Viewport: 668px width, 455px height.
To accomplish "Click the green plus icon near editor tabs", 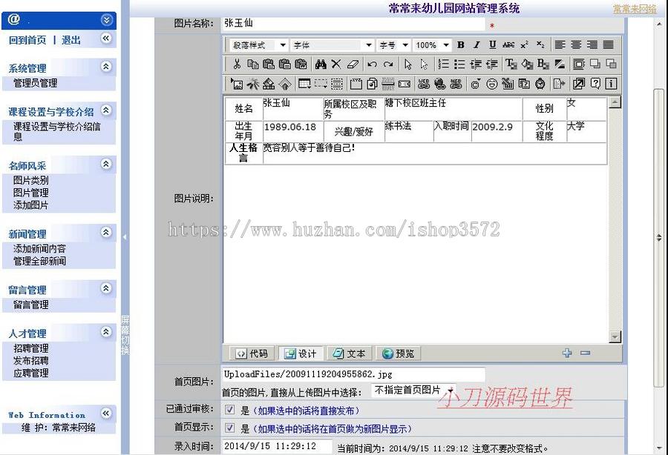I will pos(566,353).
